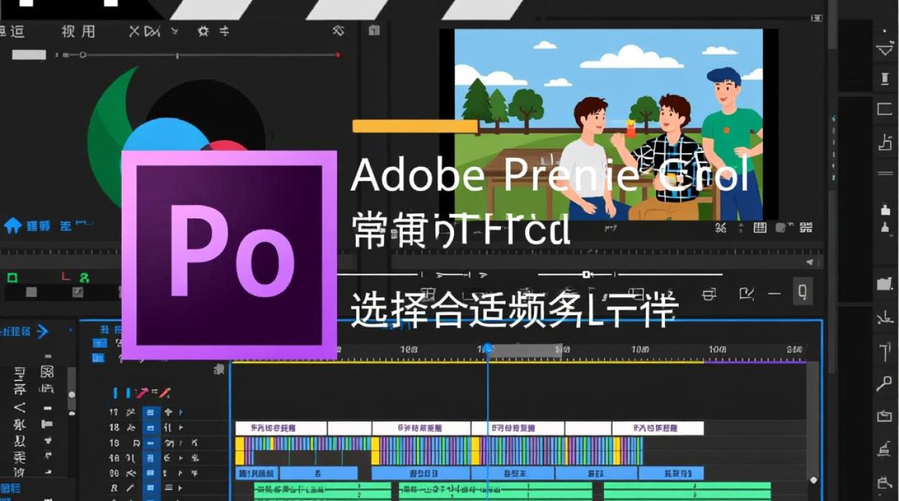Click the left panel's vertical scrollbar
899x501 pixels.
[x=72, y=390]
